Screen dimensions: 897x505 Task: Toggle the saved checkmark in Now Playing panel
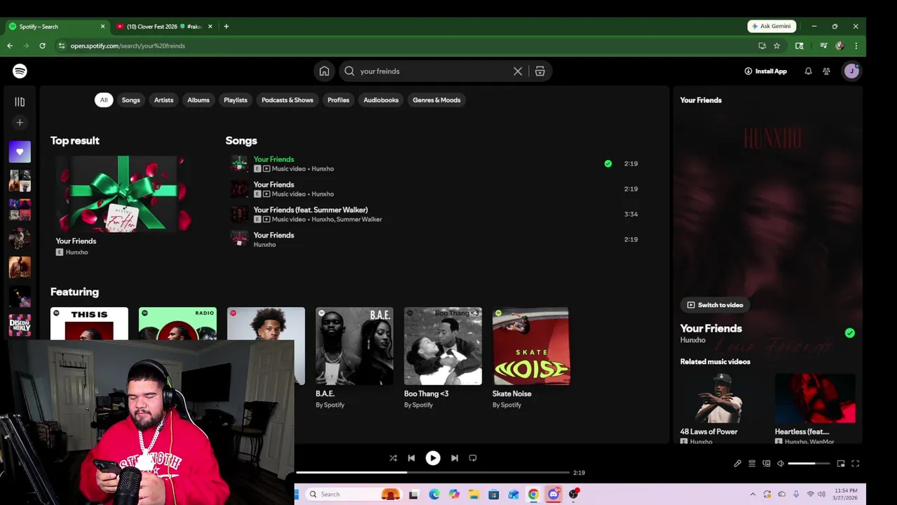(849, 333)
